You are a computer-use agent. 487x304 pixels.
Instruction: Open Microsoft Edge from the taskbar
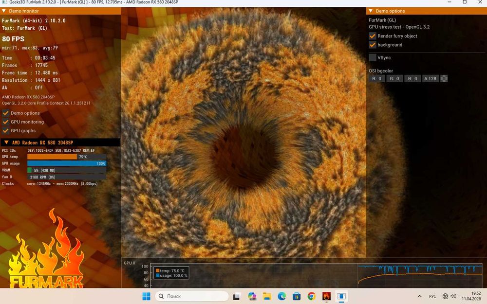pos(281,296)
